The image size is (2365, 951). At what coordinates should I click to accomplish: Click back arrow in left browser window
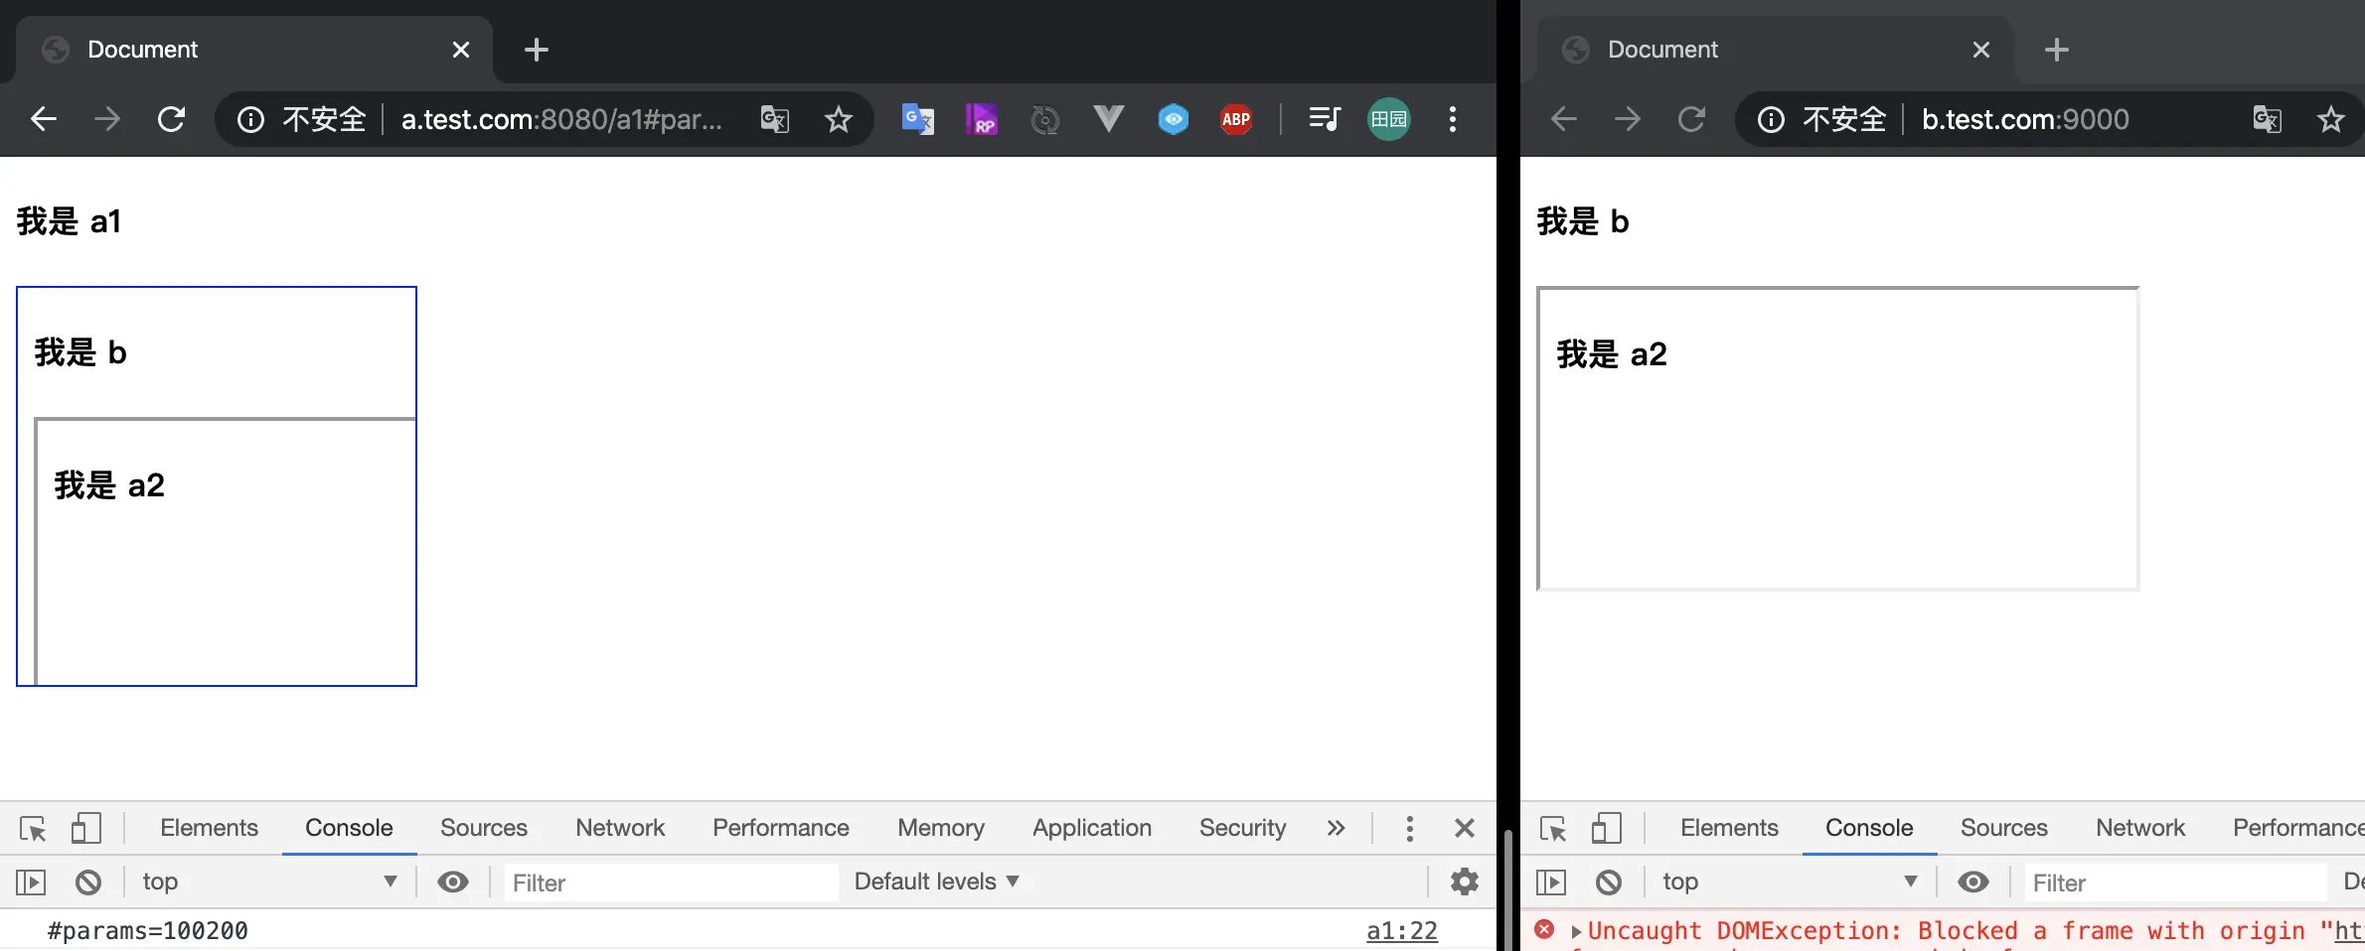click(x=43, y=119)
